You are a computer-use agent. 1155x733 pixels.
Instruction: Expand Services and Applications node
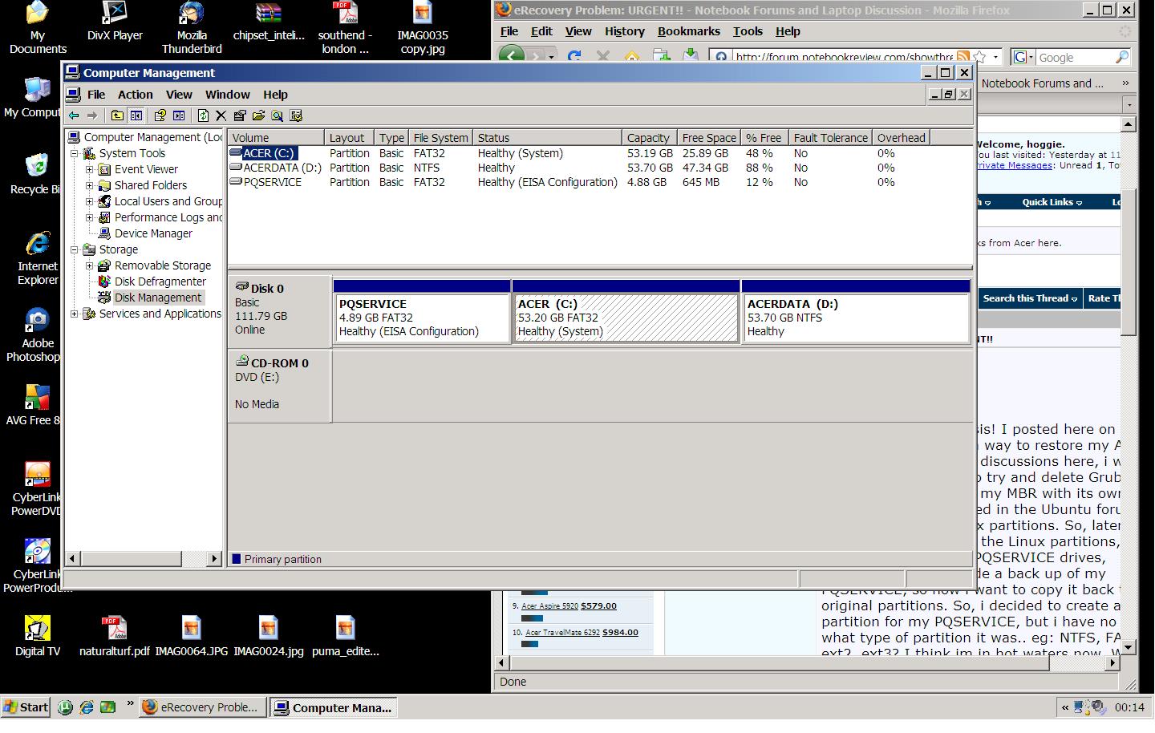[x=75, y=314]
